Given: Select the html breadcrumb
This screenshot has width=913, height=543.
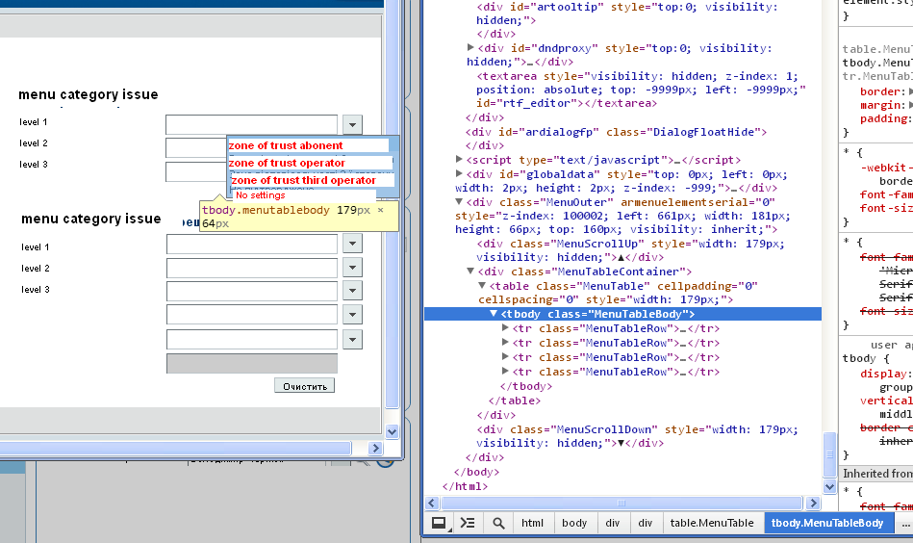Looking at the screenshot, I should (x=532, y=523).
